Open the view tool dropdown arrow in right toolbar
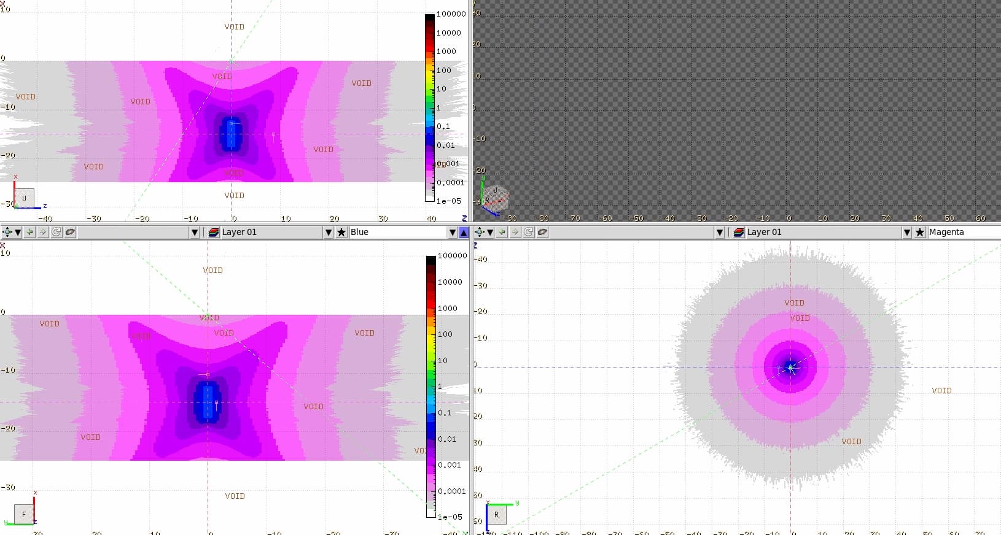This screenshot has width=1001, height=535. (490, 233)
